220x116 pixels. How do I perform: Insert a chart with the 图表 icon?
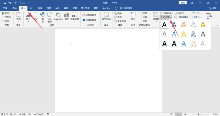(67, 16)
